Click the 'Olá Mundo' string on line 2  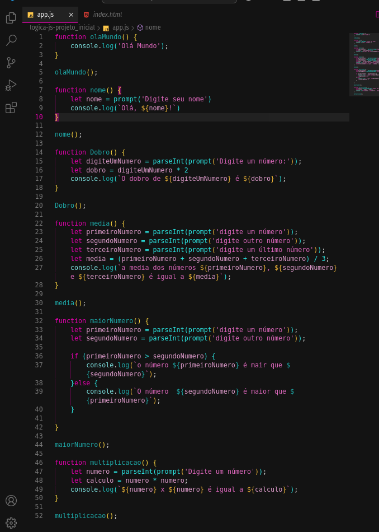(139, 45)
